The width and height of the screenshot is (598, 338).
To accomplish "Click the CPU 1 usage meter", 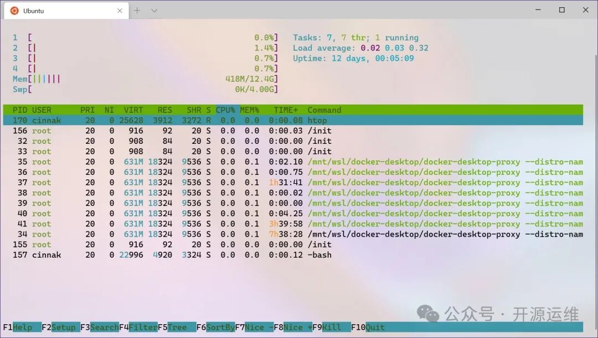I will pyautogui.click(x=145, y=38).
